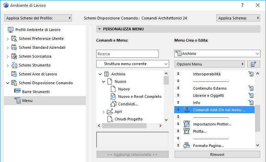Image resolution: width=266 pixels, height=162 pixels.
Task: Click the move-up-level icon next to Opzioni Menu
Action: point(253,64)
